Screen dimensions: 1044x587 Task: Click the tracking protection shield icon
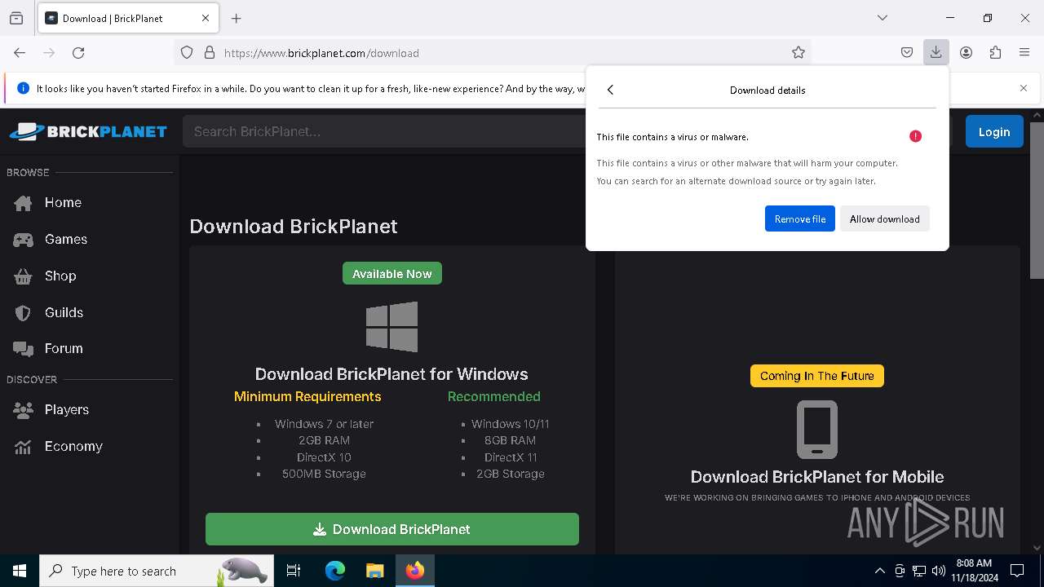click(187, 52)
